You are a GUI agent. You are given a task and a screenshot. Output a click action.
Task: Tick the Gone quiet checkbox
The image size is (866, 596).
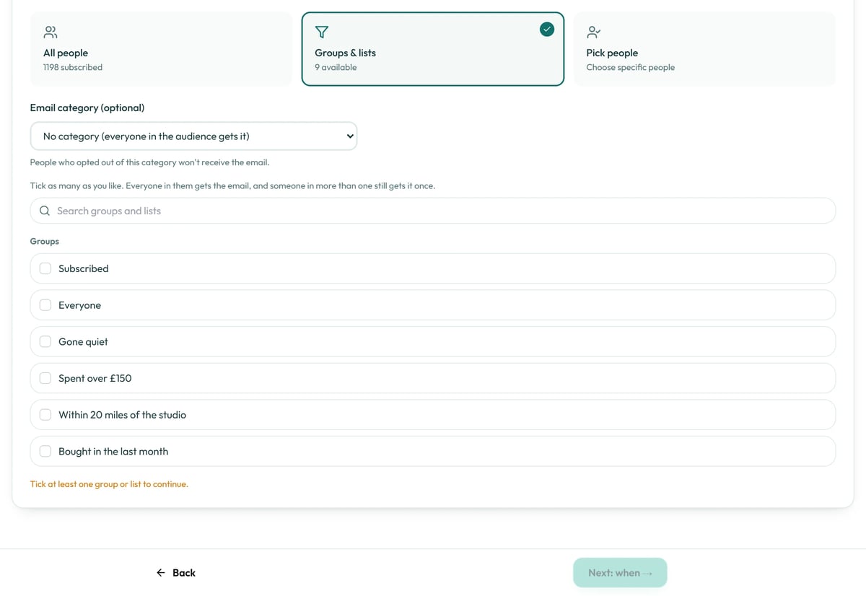click(x=45, y=341)
